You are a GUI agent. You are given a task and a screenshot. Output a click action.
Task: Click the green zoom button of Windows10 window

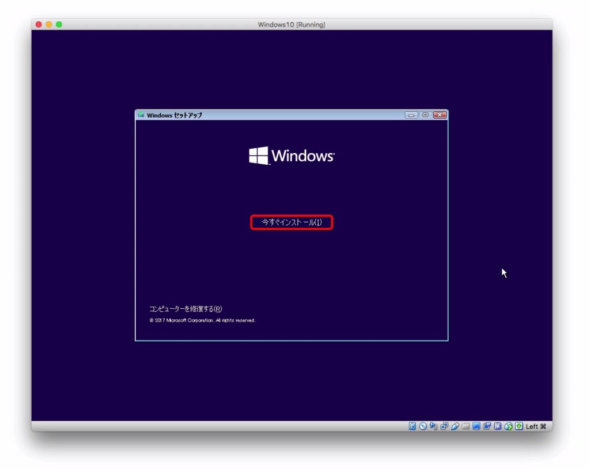(x=59, y=24)
